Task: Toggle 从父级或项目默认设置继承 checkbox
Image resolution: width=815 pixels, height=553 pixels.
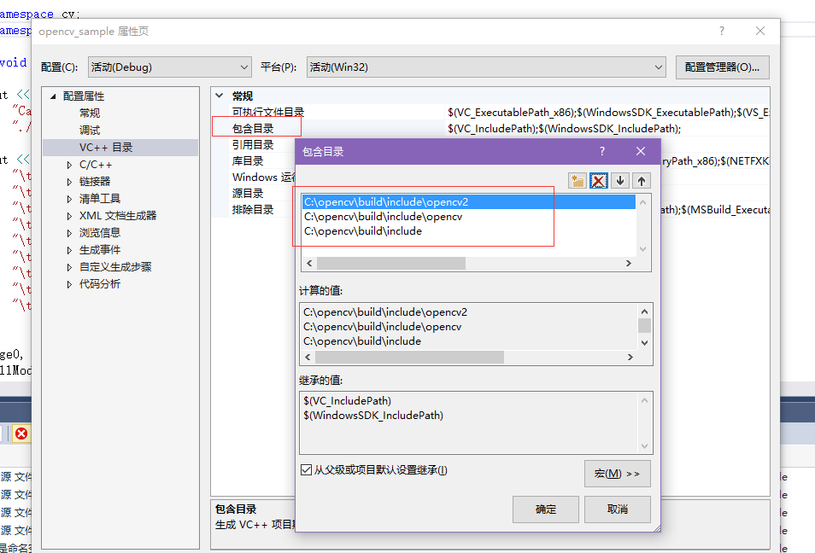Action: coord(306,470)
